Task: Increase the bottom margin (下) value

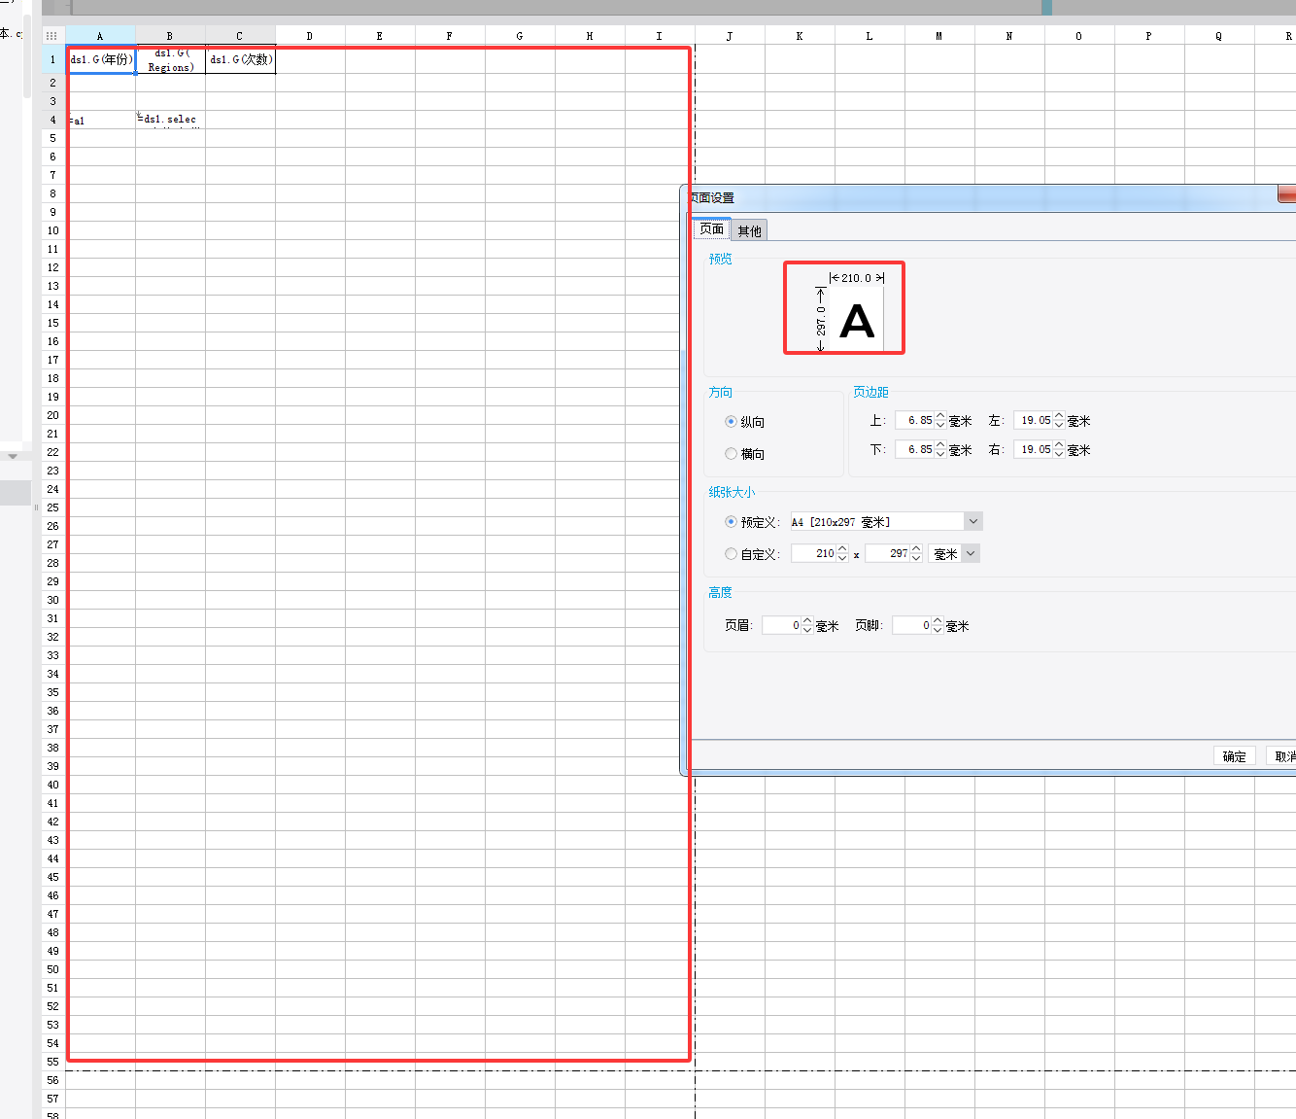Action: click(940, 445)
